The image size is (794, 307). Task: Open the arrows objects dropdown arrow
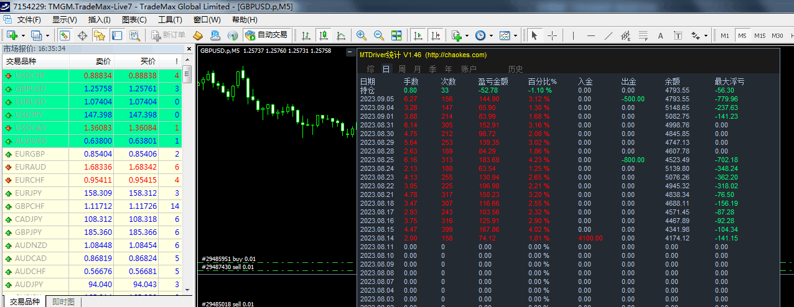coord(706,35)
